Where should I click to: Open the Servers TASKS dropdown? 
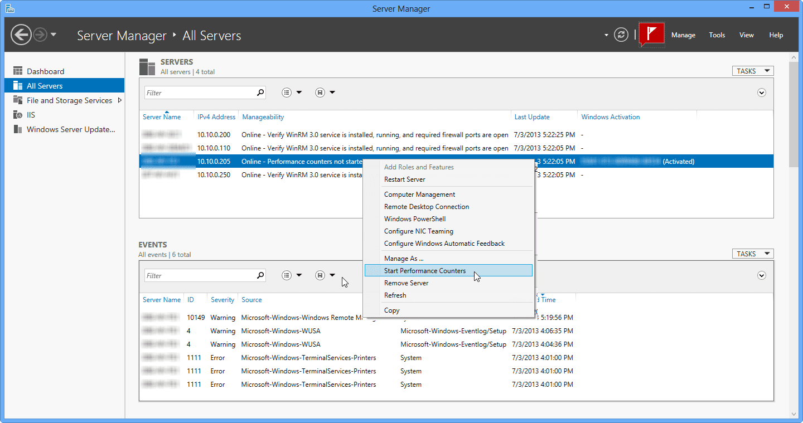753,71
